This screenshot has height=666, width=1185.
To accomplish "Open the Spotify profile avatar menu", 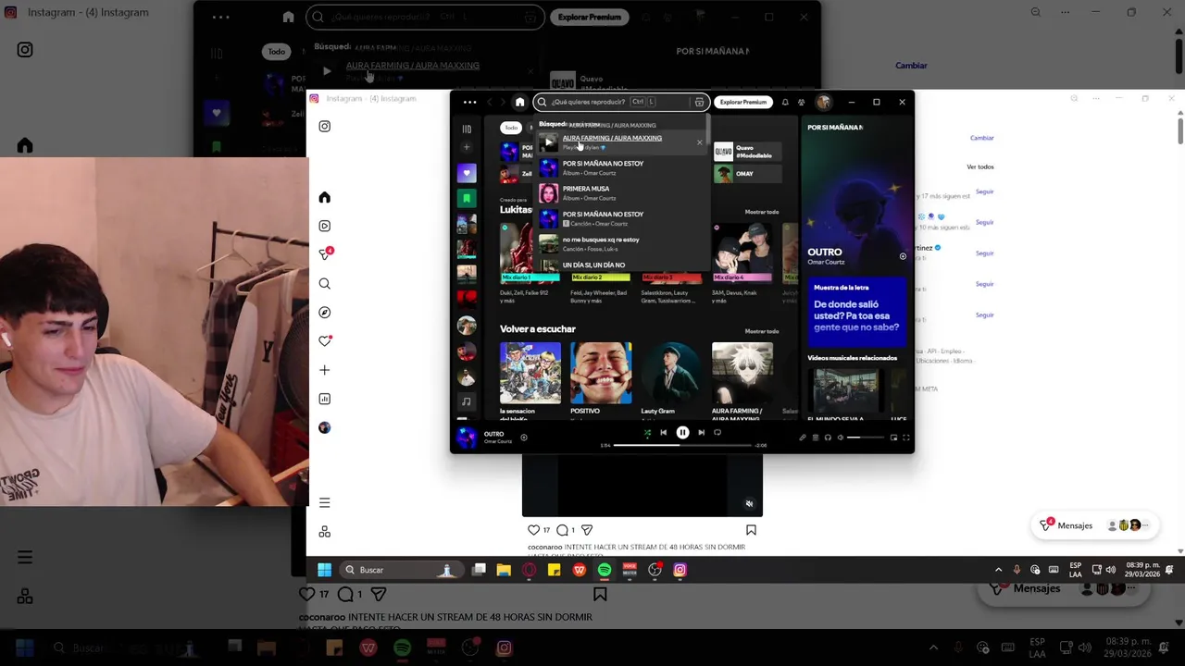I will 823,102.
